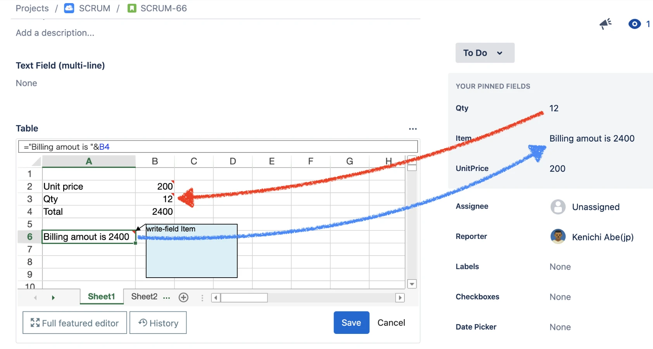Viewport: 653px width, 349px height.
Task: Click the megaphone feedback icon
Action: [x=605, y=24]
